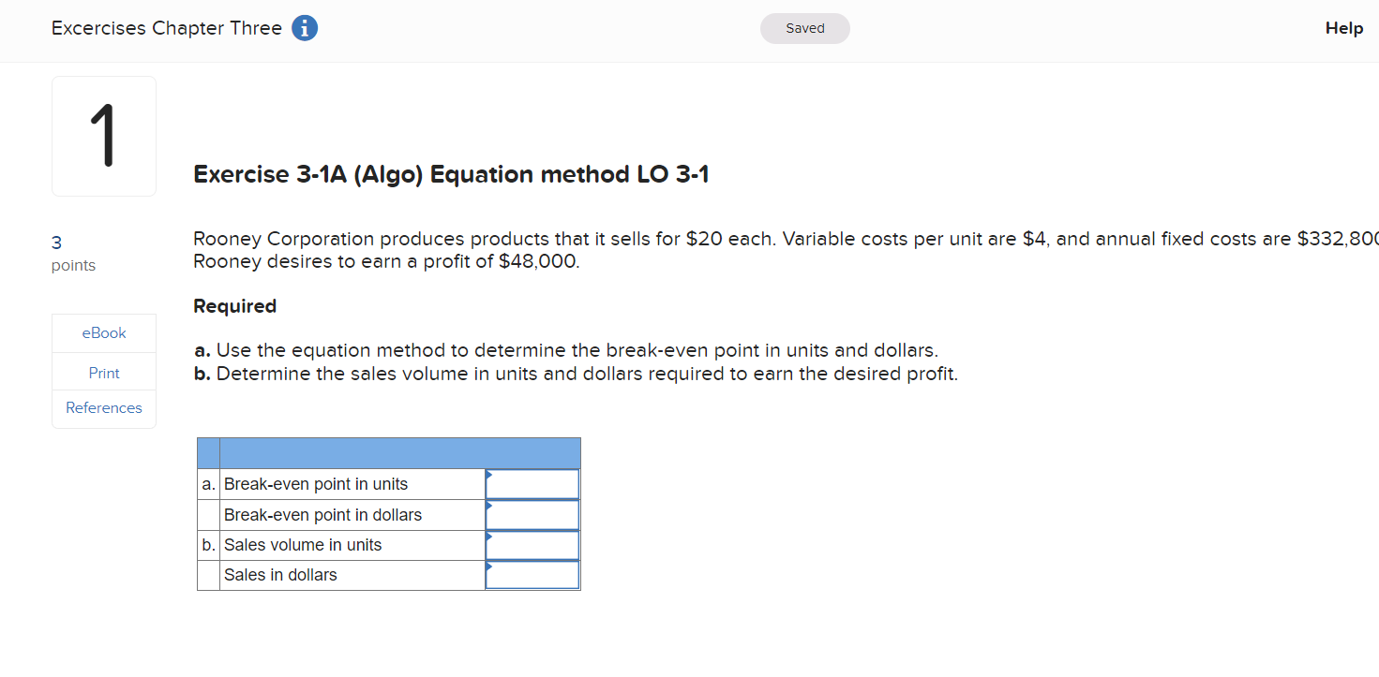The height and width of the screenshot is (677, 1379).
Task: Select the row label a in the table
Action: pos(207,483)
